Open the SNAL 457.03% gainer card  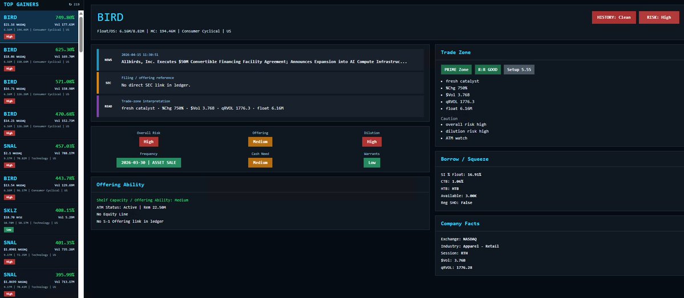point(39,156)
